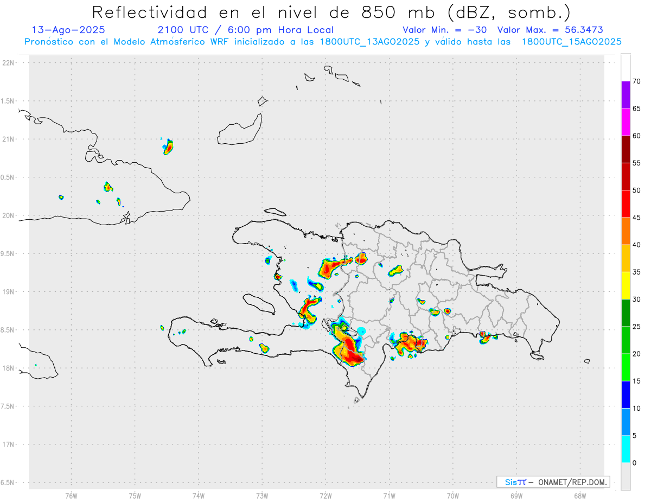651x503 pixels.
Task: Click the '65' colorbar value label
Action: pyautogui.click(x=636, y=109)
